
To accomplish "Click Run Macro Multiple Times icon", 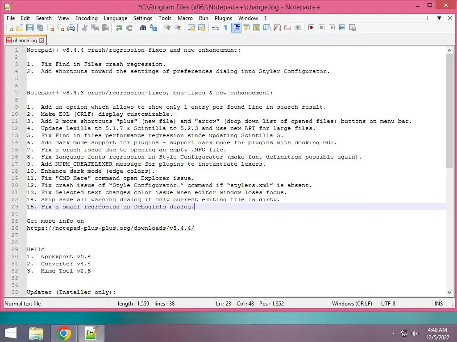I will point(342,28).
